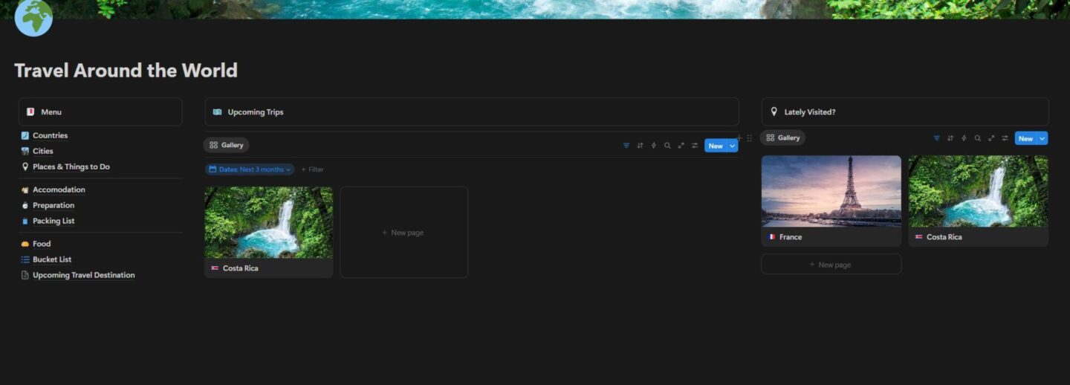Click Costa Rica flag icon in Lately Visited
1070x385 pixels.
(x=919, y=237)
